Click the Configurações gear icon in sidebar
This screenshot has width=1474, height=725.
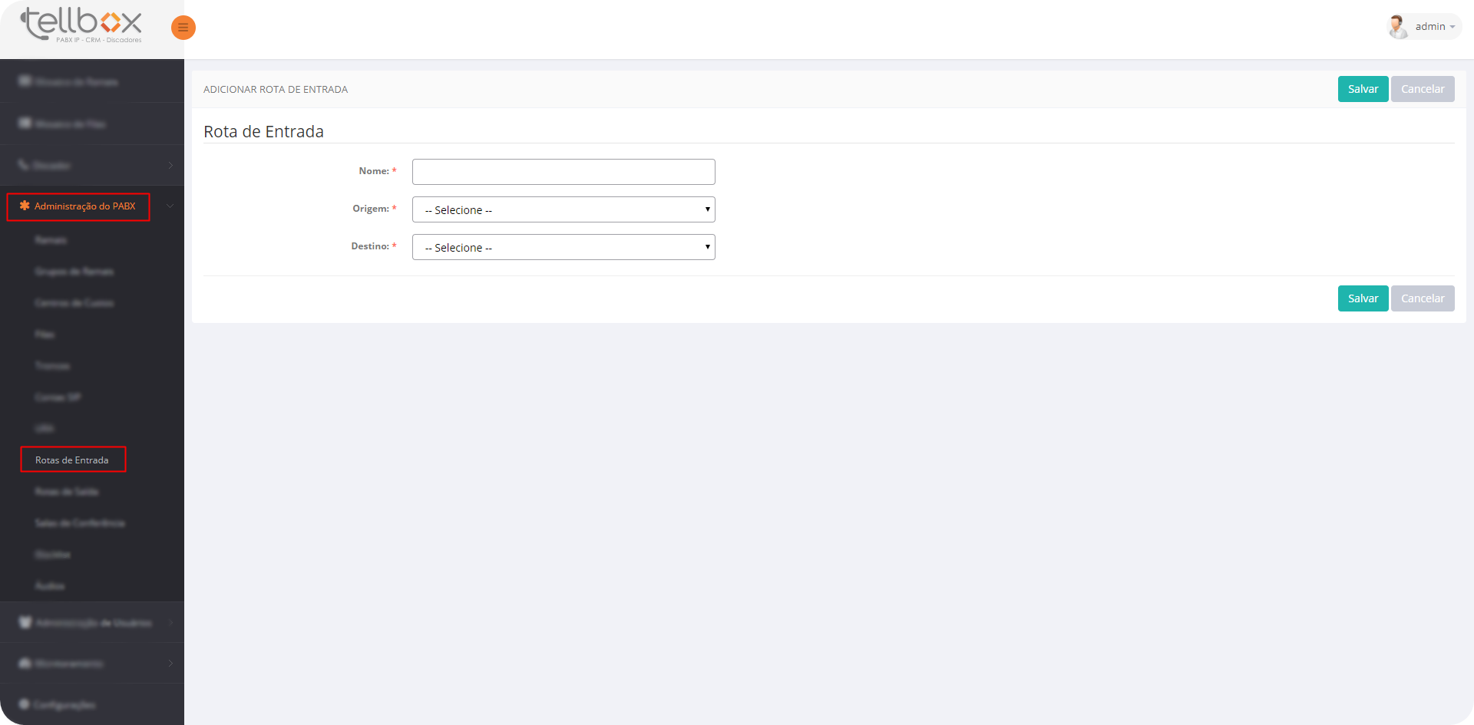(24, 704)
